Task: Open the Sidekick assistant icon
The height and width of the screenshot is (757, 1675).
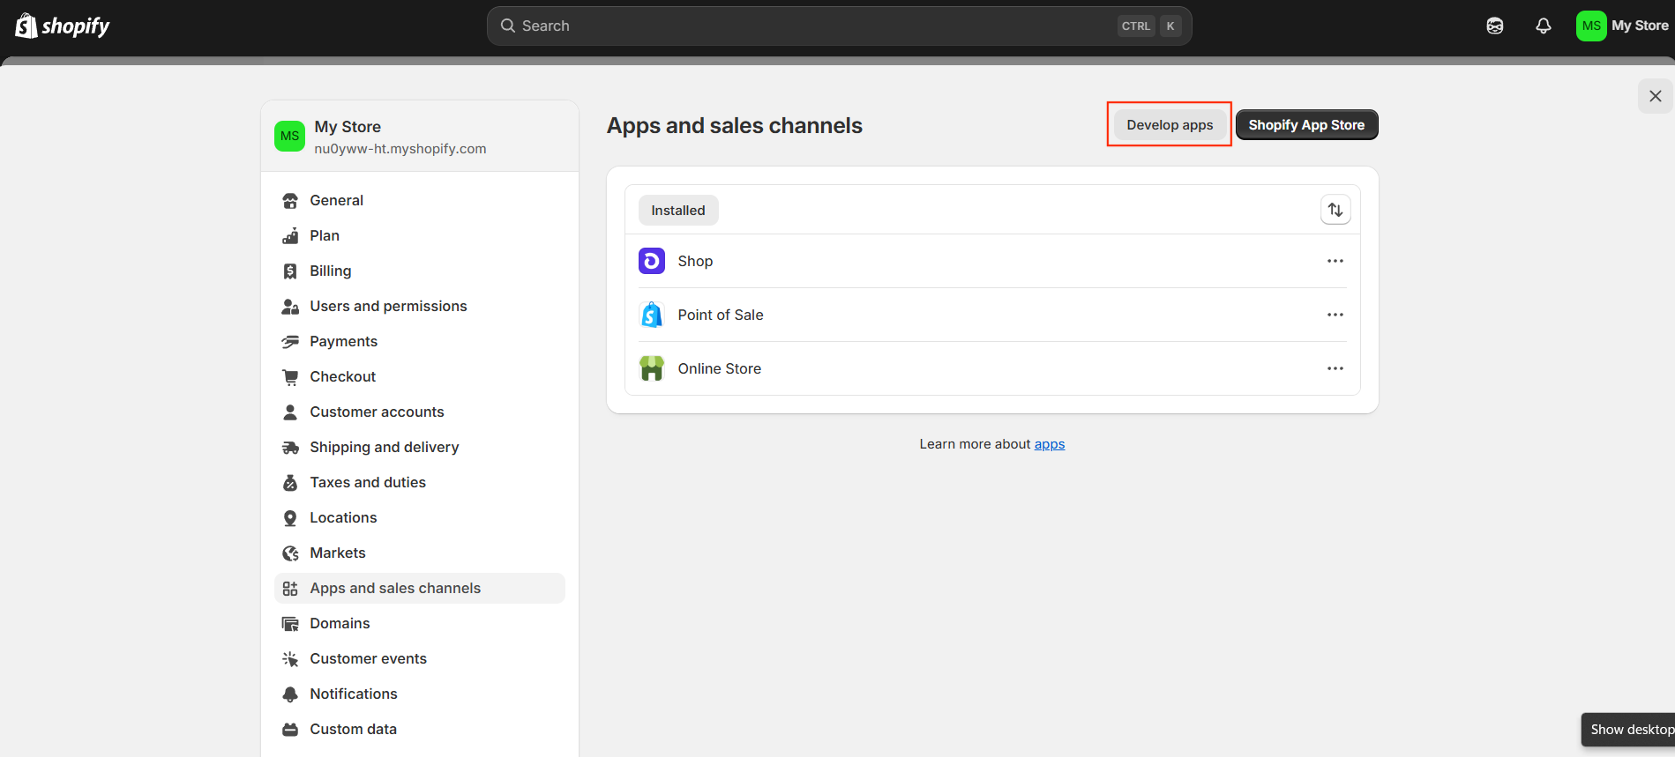Action: (1495, 26)
